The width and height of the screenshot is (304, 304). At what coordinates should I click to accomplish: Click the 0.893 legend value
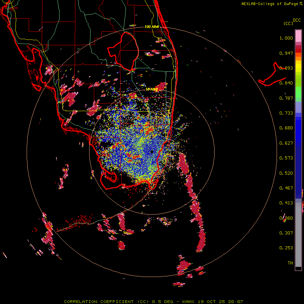point(286,68)
